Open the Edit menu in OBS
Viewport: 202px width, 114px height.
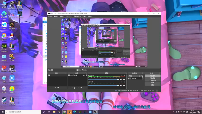(56, 16)
